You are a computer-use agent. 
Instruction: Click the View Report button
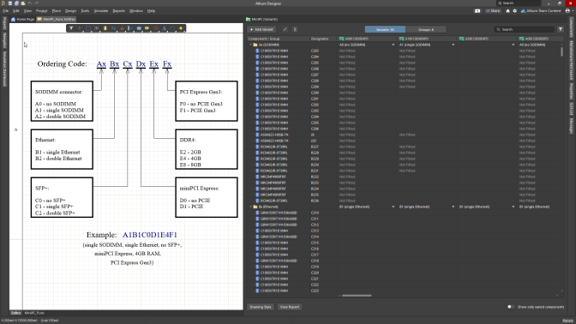pos(290,307)
